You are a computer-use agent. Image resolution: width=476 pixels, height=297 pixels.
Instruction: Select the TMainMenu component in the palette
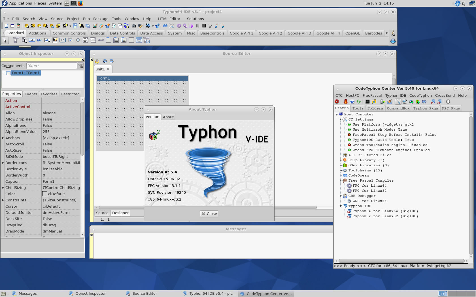16,40
